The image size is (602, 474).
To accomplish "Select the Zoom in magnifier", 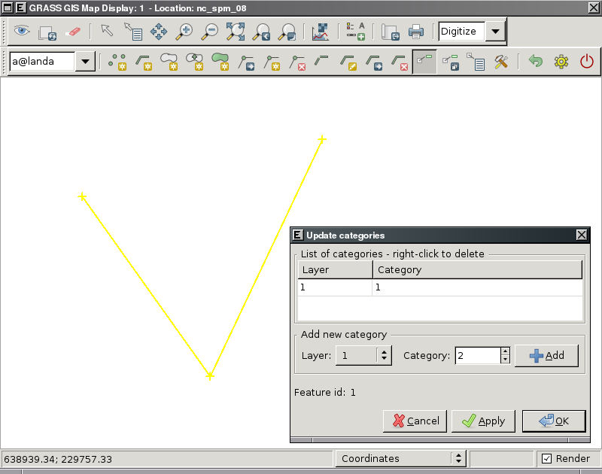I will (x=184, y=32).
